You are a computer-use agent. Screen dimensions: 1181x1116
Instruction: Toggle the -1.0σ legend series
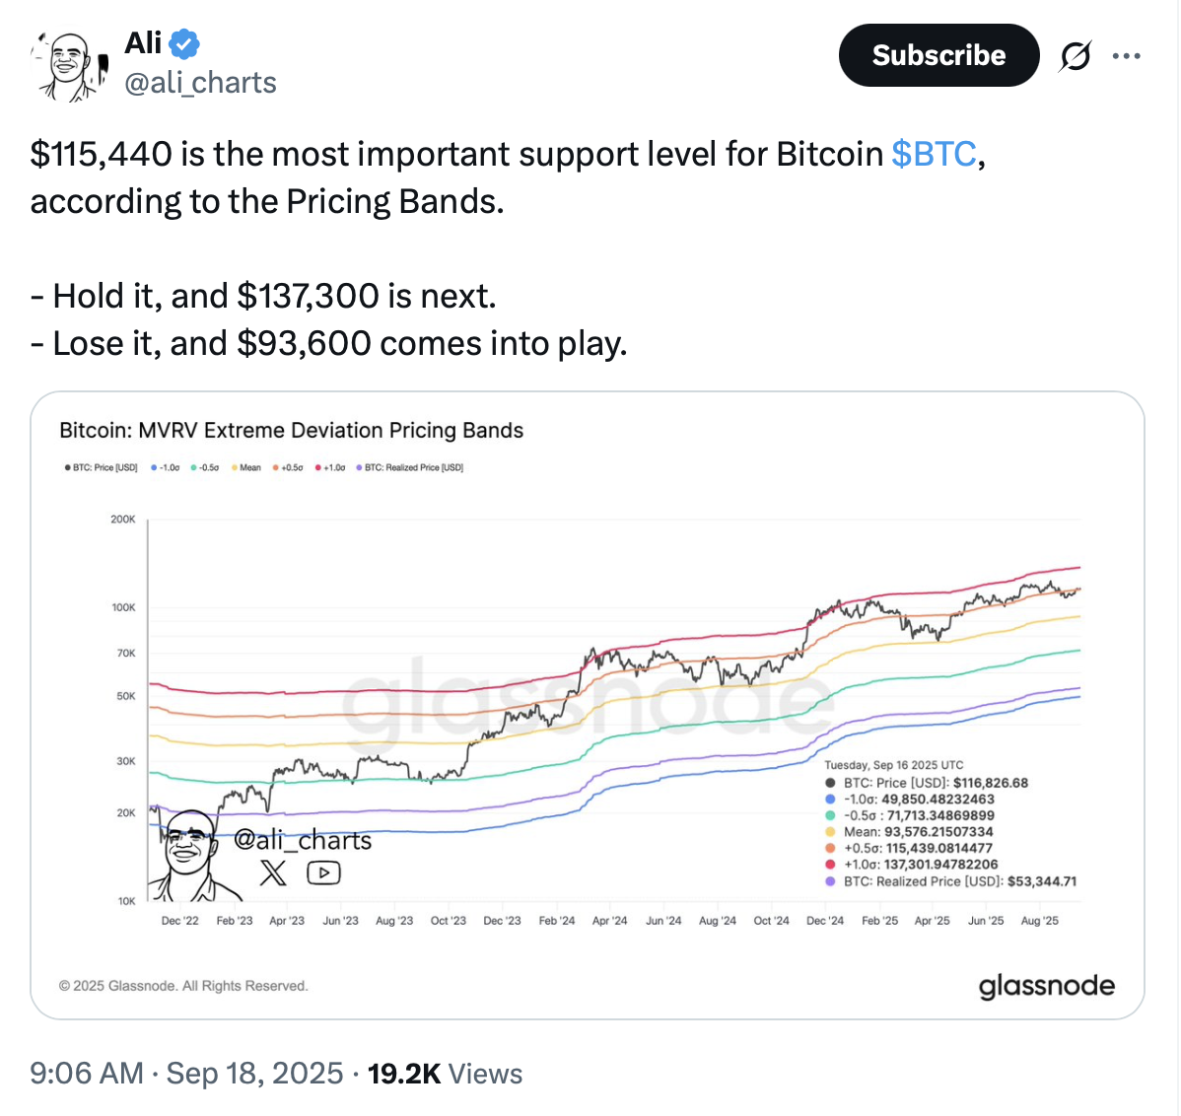tap(166, 467)
